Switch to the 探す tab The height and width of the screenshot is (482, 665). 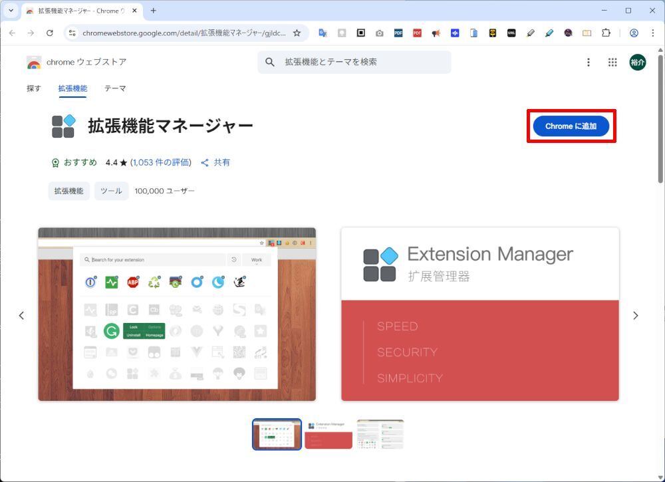pyautogui.click(x=34, y=88)
